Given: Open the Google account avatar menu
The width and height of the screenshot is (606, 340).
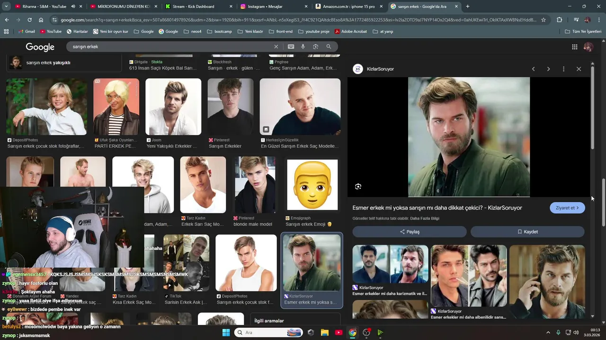Looking at the screenshot, I should 588,47.
